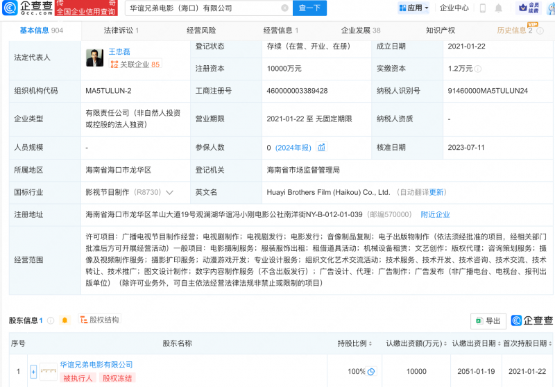Open the 附近企业 link

click(x=435, y=214)
